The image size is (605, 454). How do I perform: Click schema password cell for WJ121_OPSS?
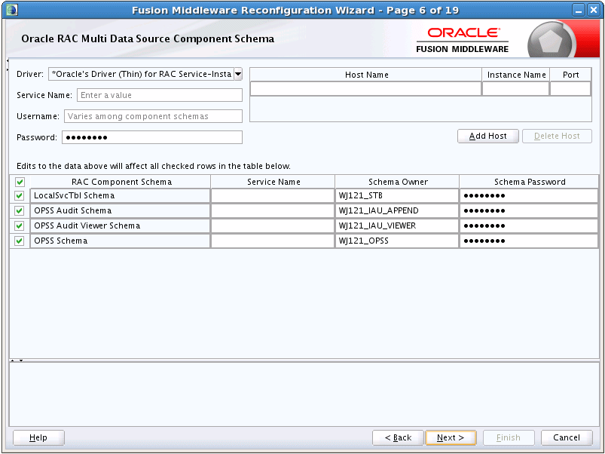[529, 241]
